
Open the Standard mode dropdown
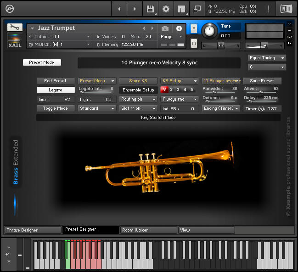(97, 108)
